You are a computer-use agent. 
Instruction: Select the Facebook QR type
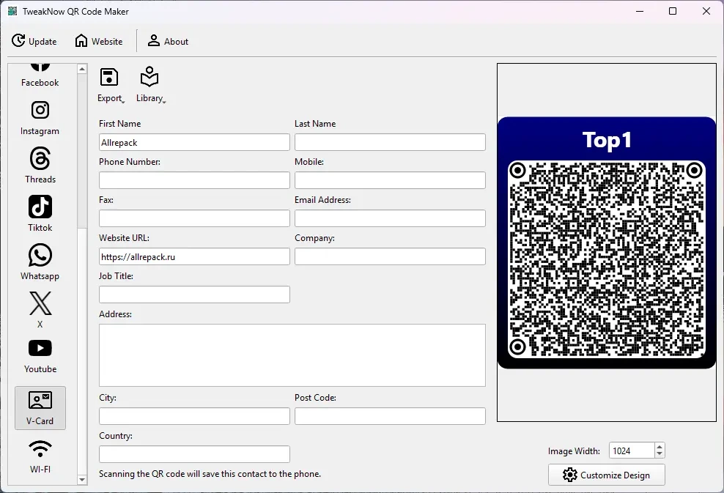coord(40,75)
